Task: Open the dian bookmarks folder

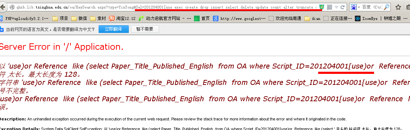Action: pyautogui.click(x=312, y=18)
